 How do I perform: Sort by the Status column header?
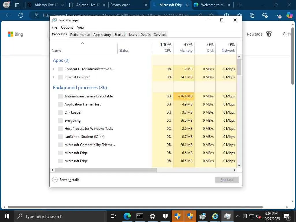pyautogui.click(x=135, y=47)
